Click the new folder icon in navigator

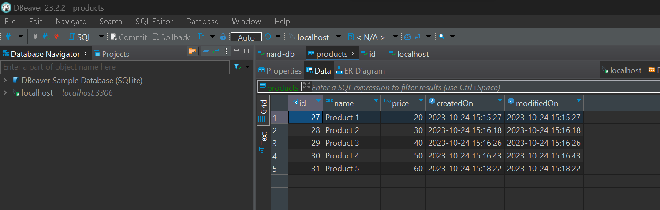point(192,52)
